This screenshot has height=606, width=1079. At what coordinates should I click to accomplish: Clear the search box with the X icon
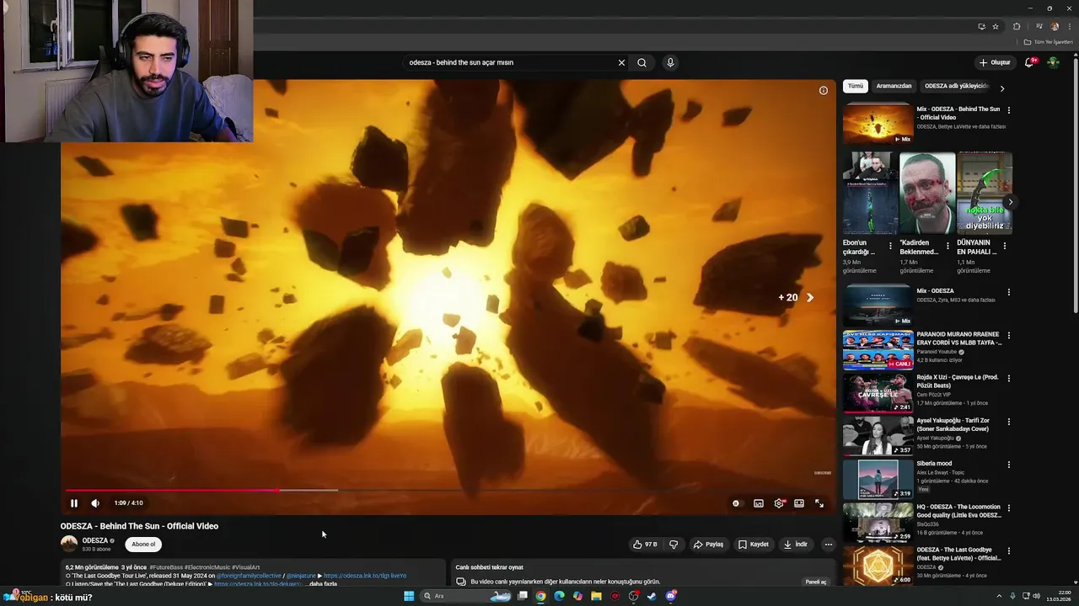[x=621, y=62]
